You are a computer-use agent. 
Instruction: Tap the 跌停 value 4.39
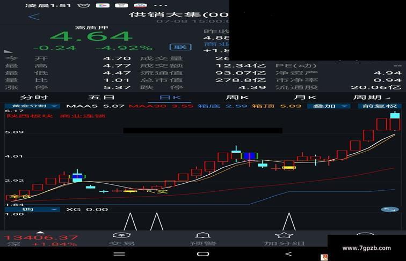(x=252, y=87)
